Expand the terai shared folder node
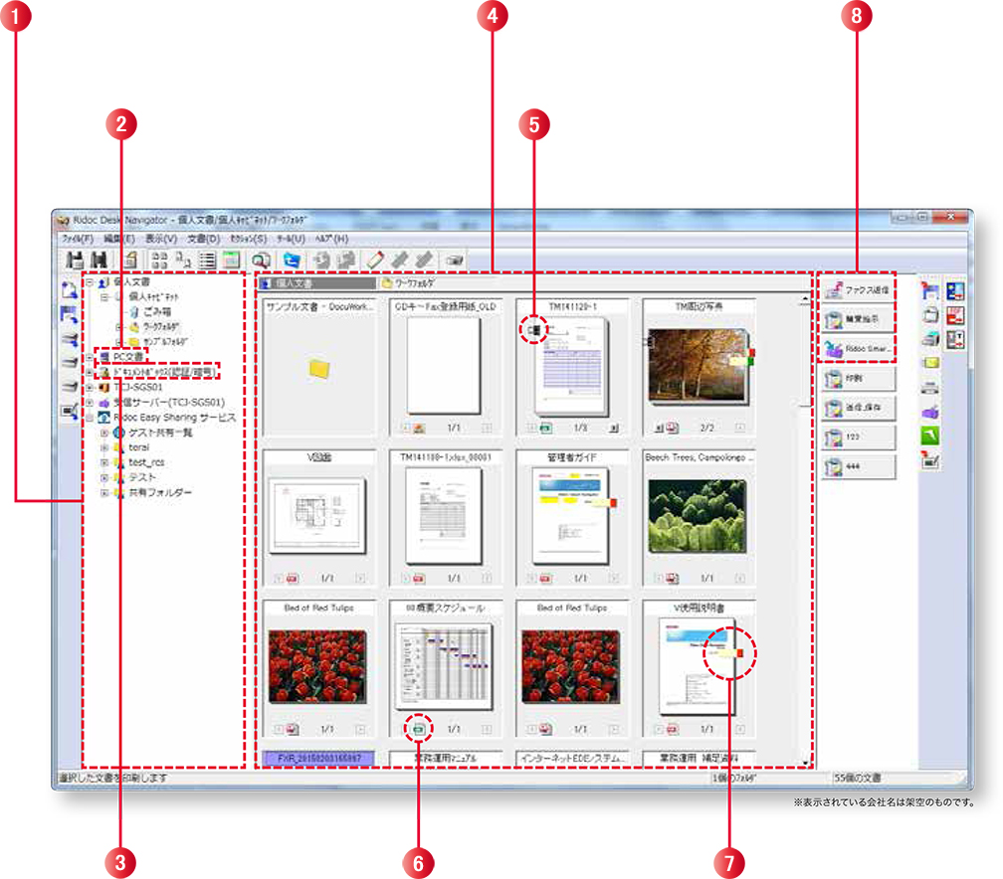Viewport: 1003px width, 879px height. (x=104, y=448)
